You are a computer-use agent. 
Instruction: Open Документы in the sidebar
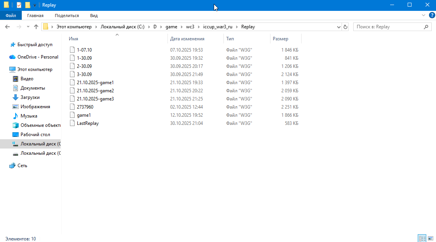coord(33,88)
